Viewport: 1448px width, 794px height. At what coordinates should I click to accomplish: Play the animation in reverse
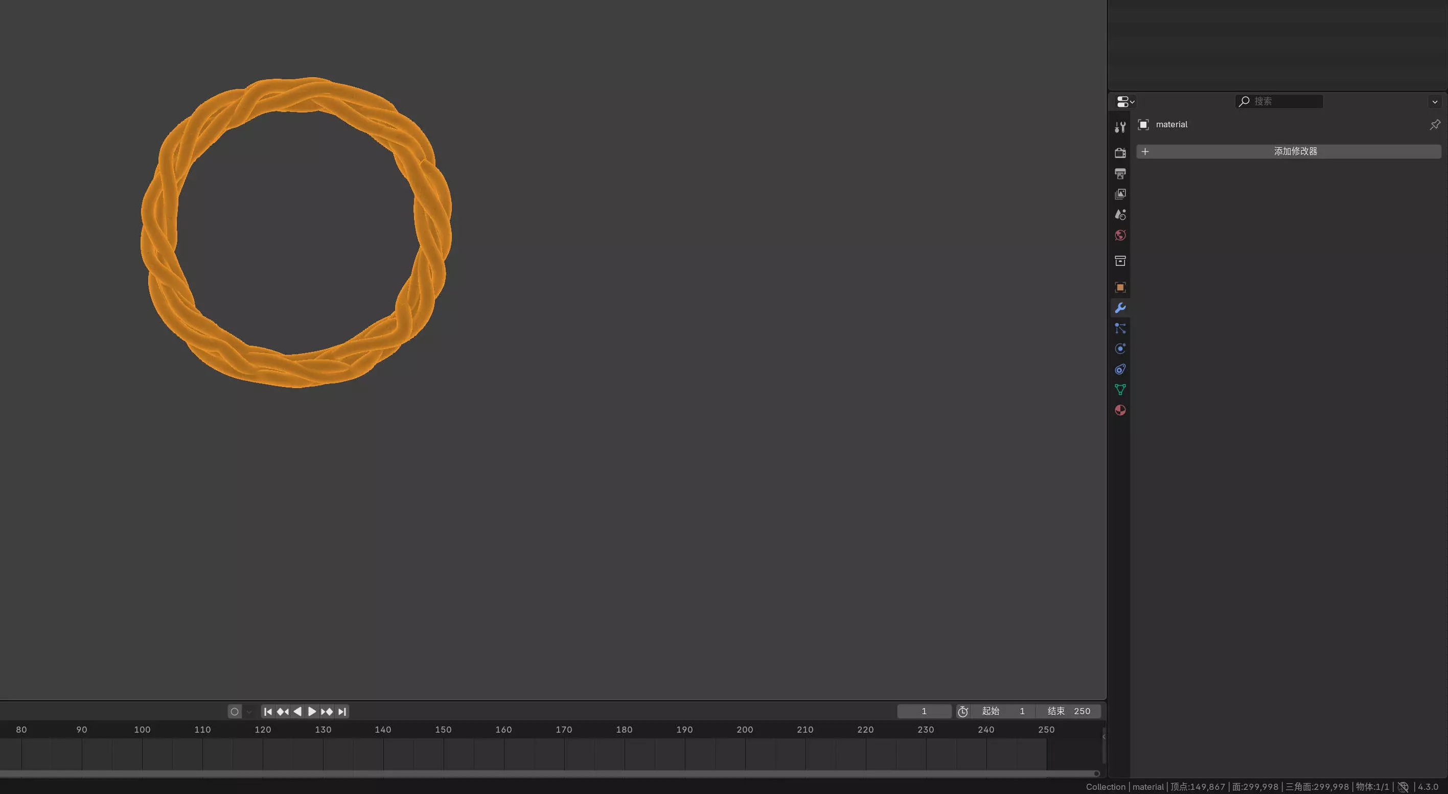tap(297, 711)
